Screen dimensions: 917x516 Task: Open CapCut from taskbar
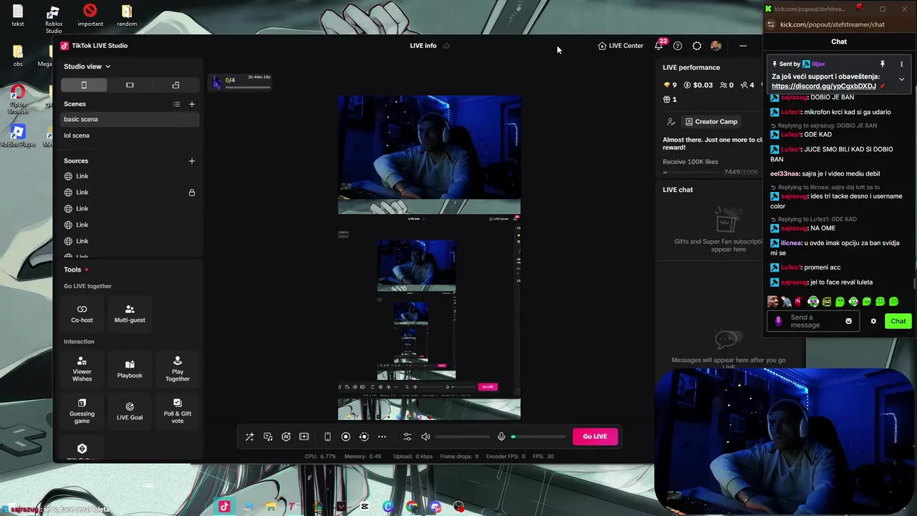(x=365, y=507)
